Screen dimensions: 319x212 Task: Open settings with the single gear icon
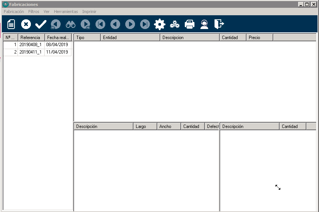(x=159, y=25)
